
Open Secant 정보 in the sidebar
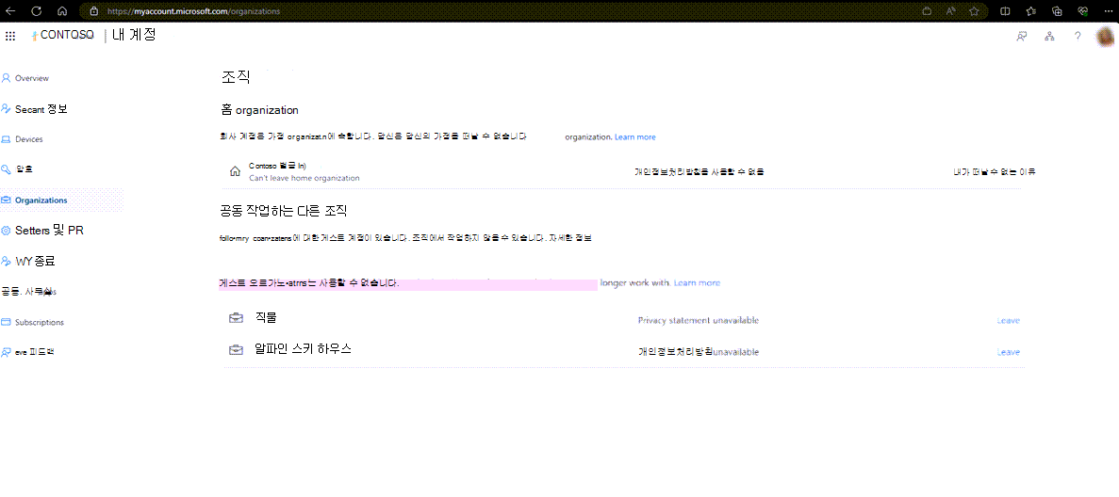click(41, 109)
